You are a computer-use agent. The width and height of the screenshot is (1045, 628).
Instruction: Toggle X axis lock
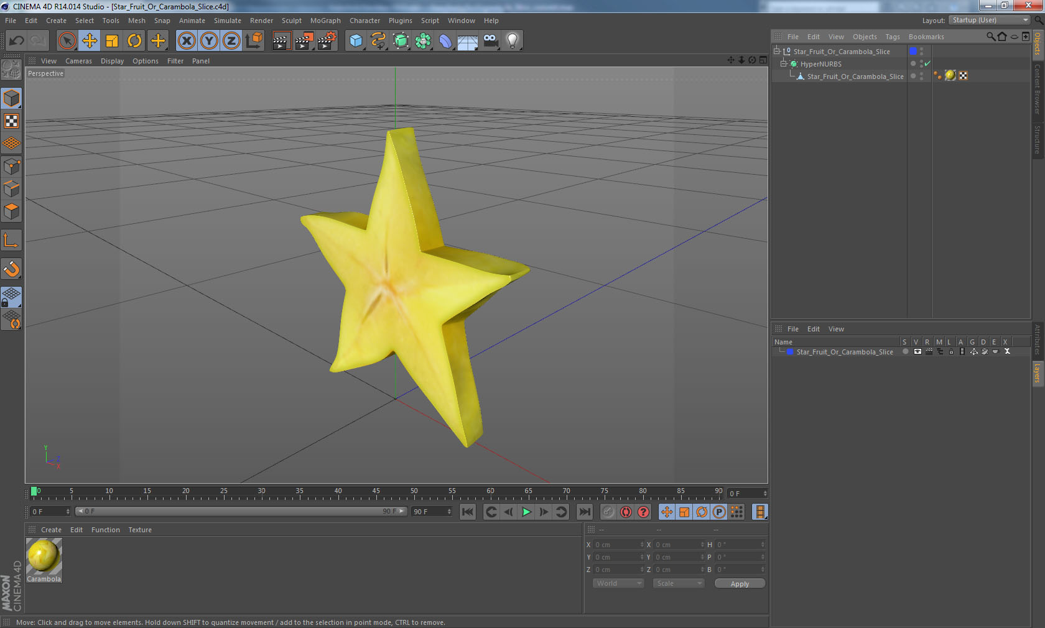click(x=187, y=41)
